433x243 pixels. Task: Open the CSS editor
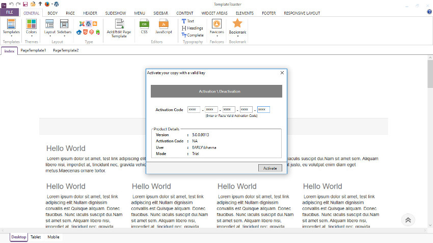pos(144,26)
